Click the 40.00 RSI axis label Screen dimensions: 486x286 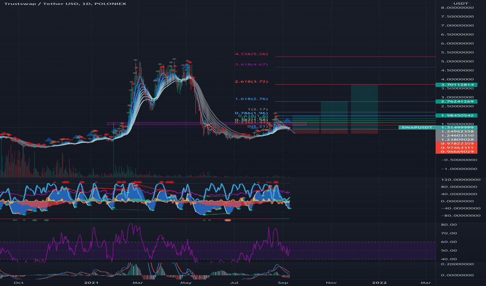coord(449,259)
